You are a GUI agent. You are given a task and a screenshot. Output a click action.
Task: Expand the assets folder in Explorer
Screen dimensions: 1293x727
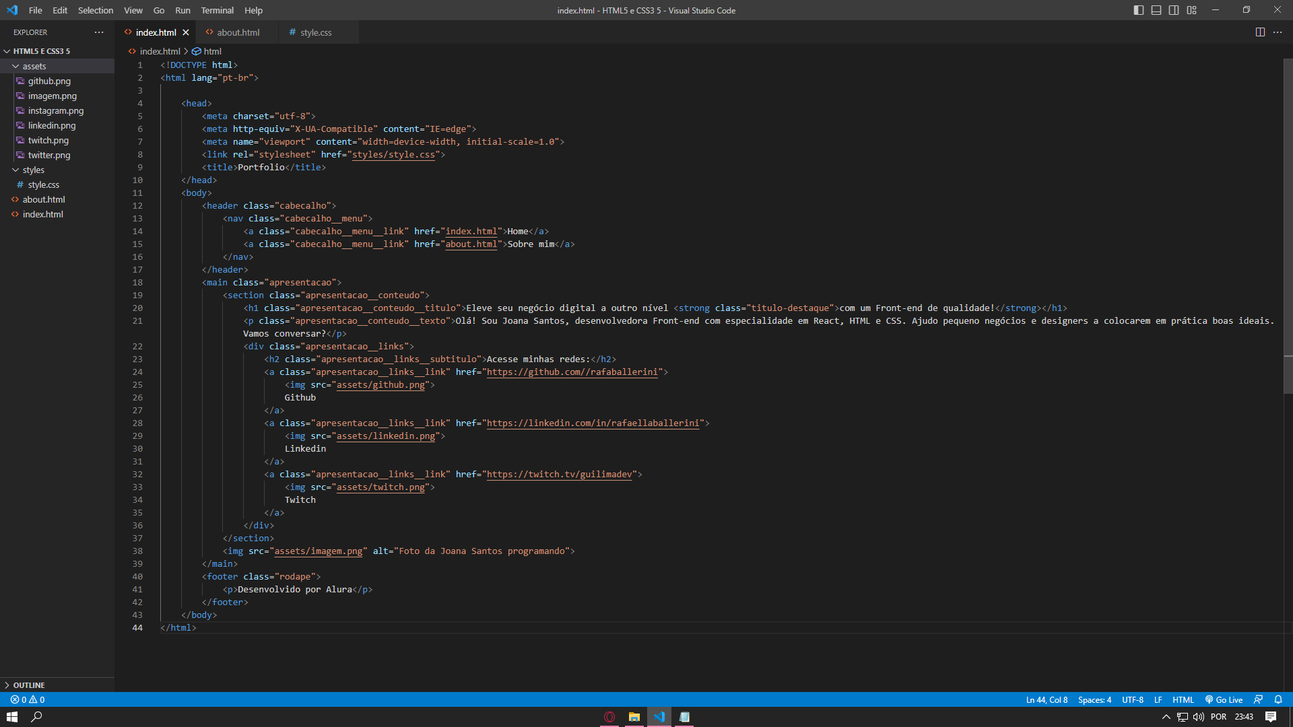coord(34,66)
